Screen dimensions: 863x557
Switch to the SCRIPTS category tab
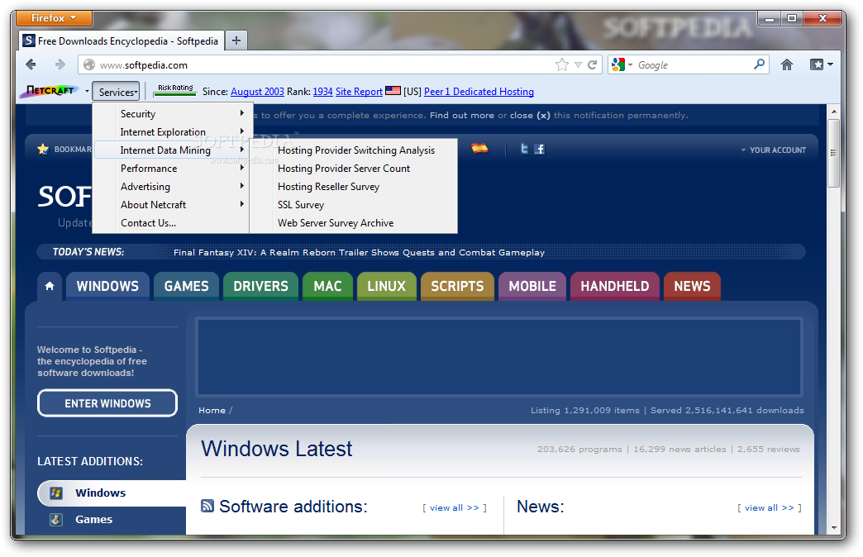457,286
